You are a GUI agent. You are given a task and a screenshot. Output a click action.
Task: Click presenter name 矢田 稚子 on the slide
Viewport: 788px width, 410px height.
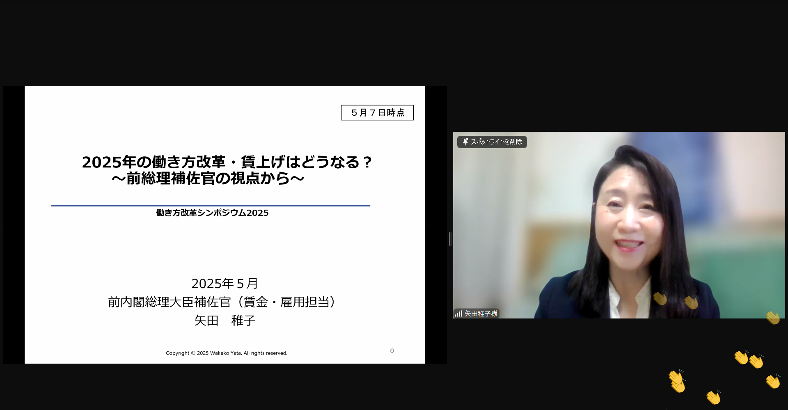click(x=224, y=321)
